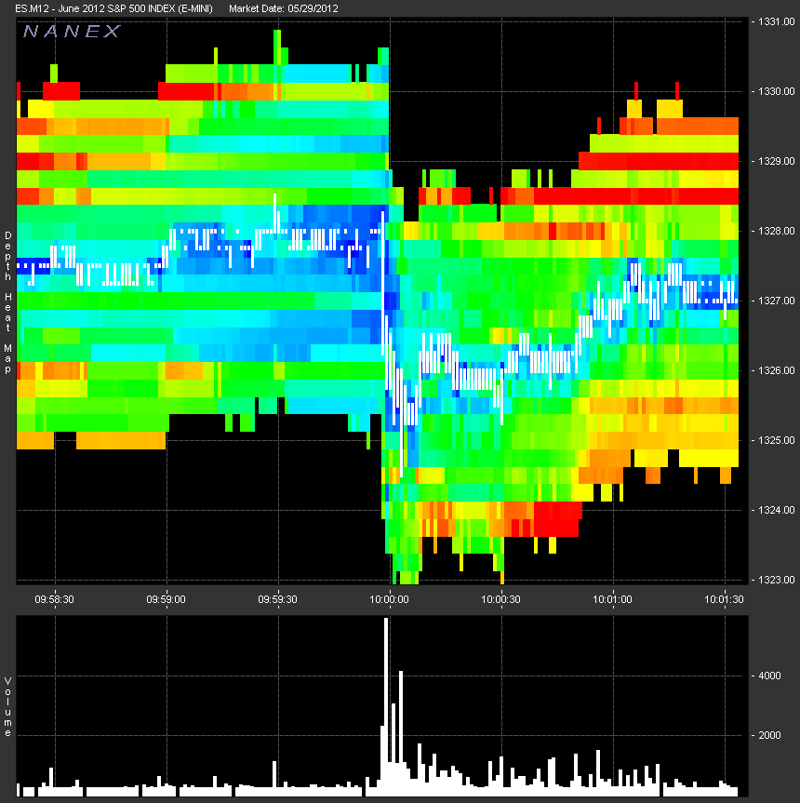This screenshot has width=800, height=803.
Task: Click the vertical Volume axis title
Action: 7,707
